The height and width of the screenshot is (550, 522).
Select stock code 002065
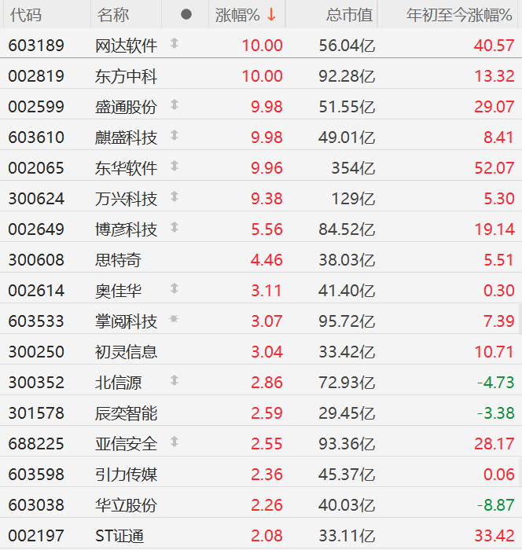coord(36,168)
